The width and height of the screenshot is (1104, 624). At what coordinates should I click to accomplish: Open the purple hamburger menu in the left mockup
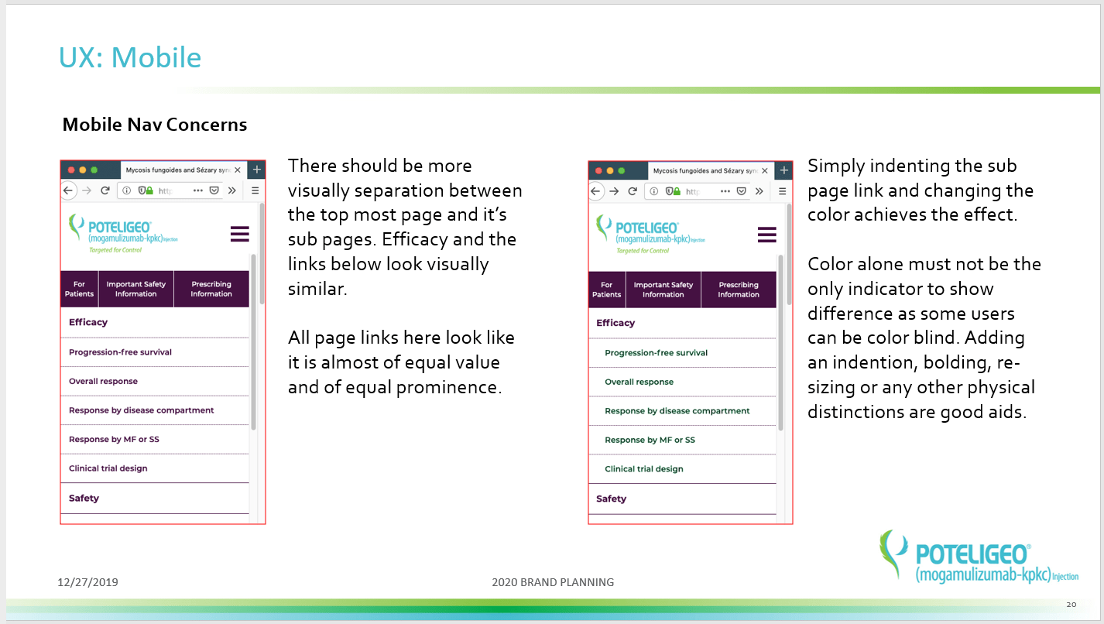pos(240,234)
